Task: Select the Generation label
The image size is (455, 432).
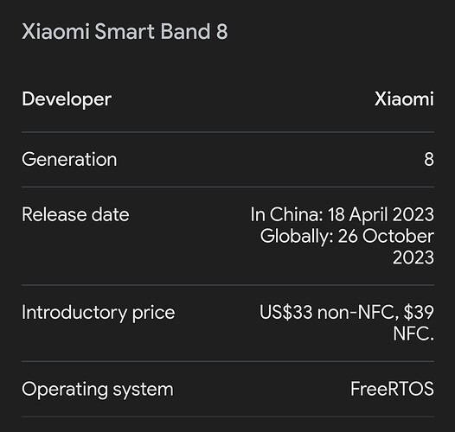Action: [x=69, y=160]
